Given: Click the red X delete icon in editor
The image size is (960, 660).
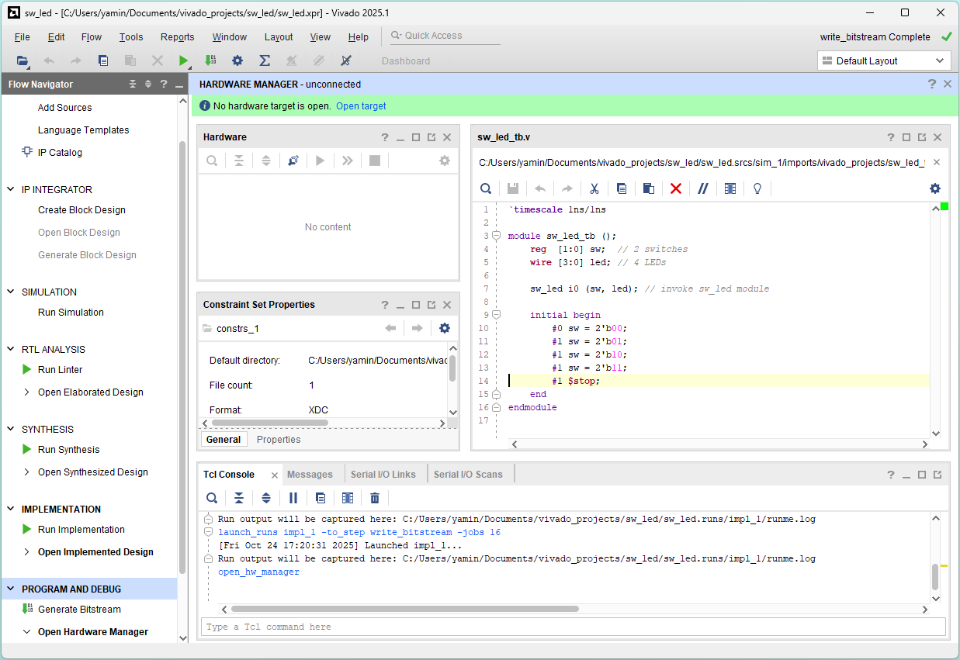Looking at the screenshot, I should point(675,188).
